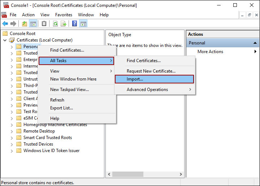Click the Object Type column header

click(120, 35)
